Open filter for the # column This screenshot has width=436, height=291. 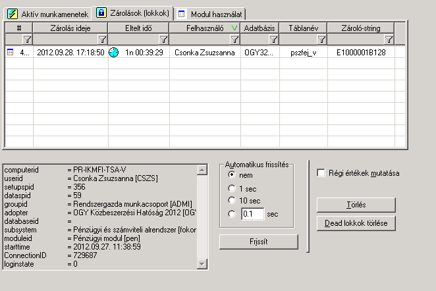(27, 40)
